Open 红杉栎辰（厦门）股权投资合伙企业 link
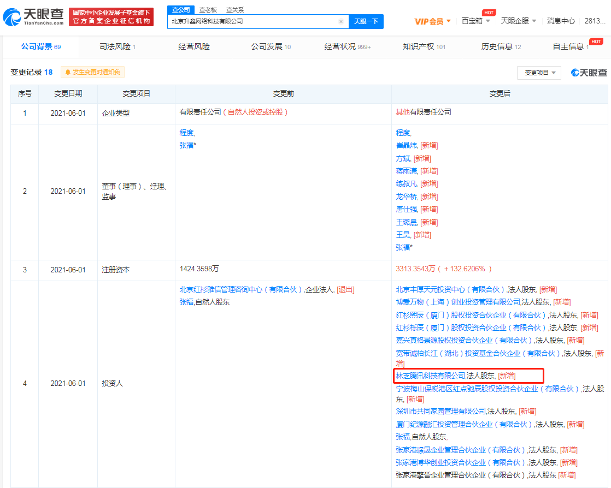This screenshot has height=488, width=611. [x=471, y=328]
